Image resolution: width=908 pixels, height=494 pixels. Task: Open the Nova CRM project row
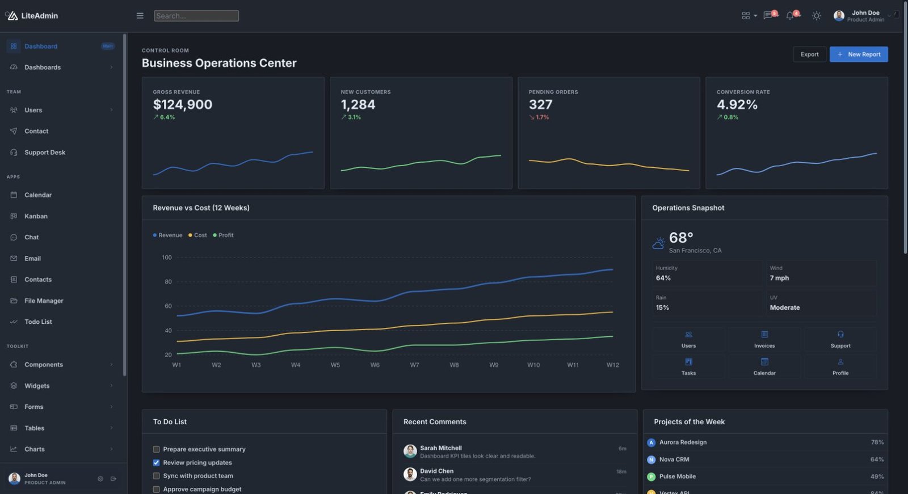[x=765, y=459]
